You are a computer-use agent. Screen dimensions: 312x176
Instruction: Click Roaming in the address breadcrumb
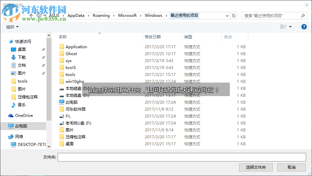(101, 16)
